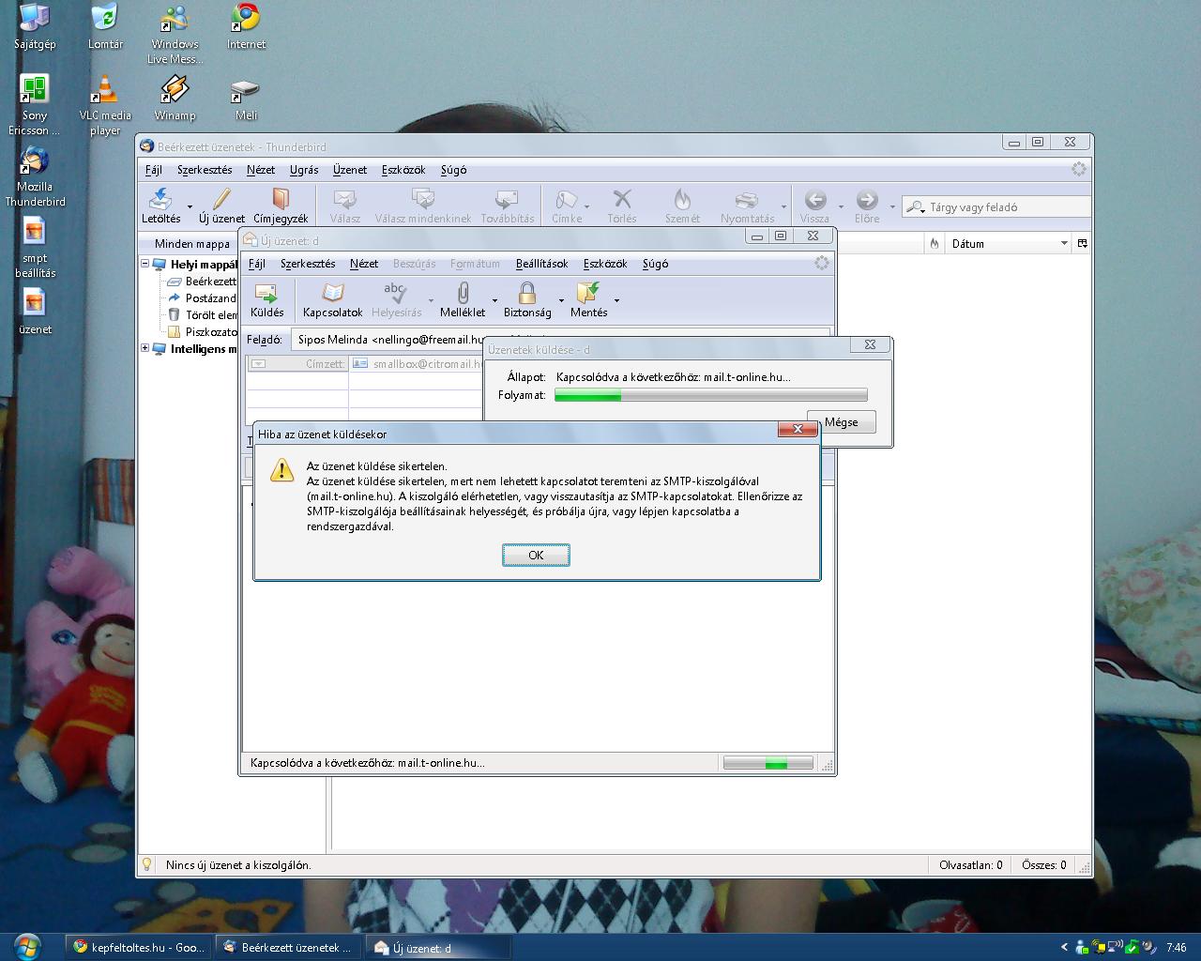Click the Válasz reply icon
Viewport: 1201px width, 961px height.
pyautogui.click(x=344, y=199)
